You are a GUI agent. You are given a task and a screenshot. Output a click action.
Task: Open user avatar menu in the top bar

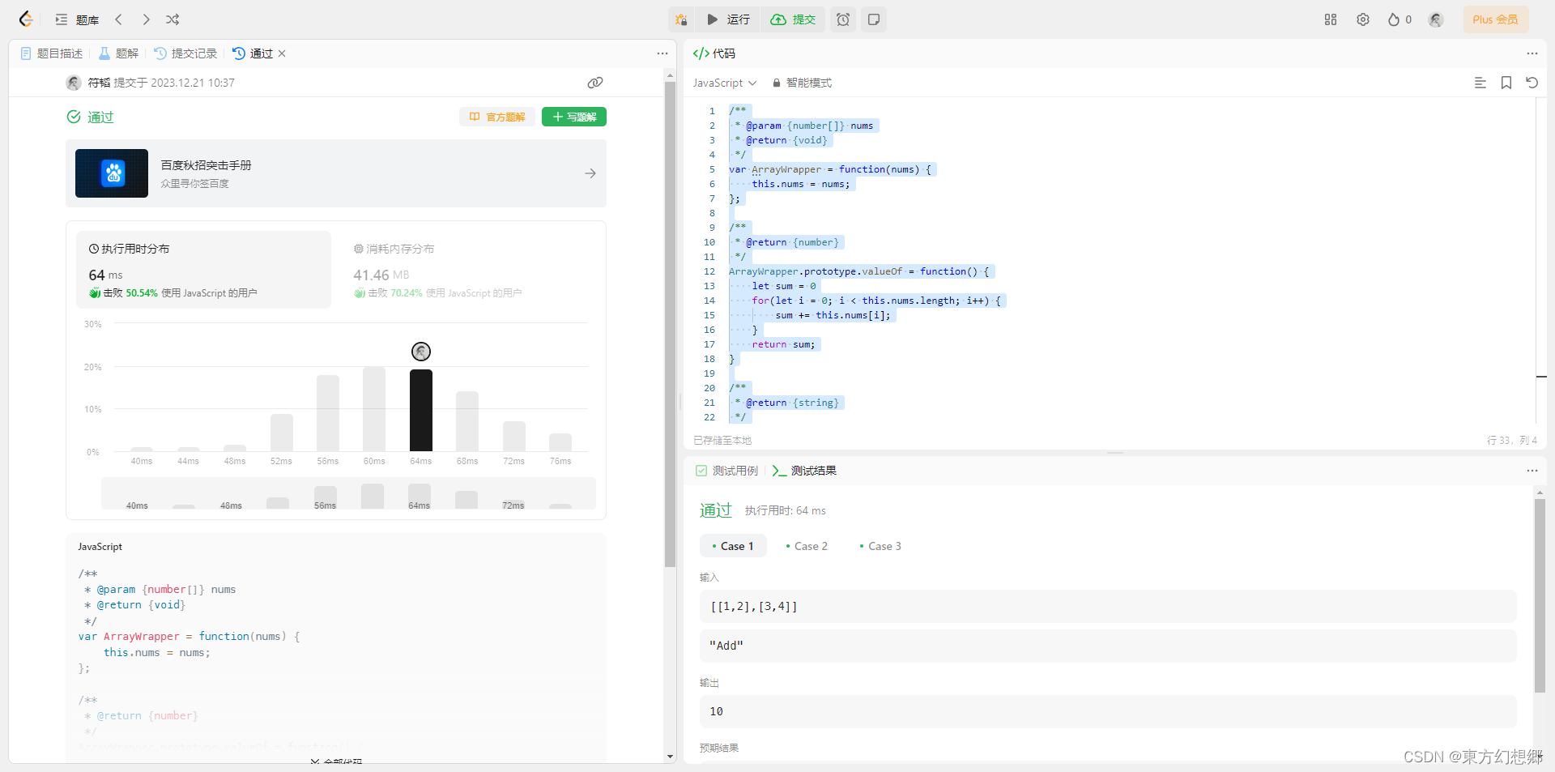(1436, 19)
